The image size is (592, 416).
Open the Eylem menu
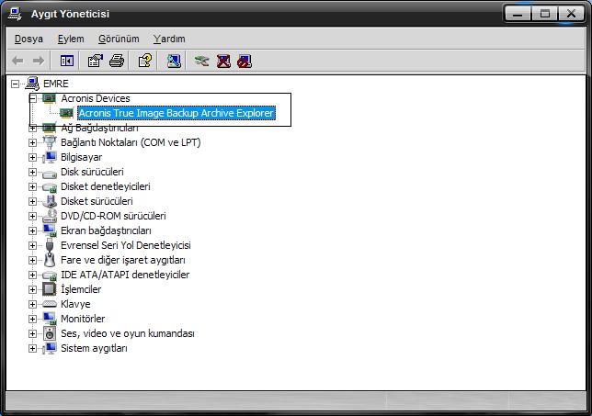[71, 39]
